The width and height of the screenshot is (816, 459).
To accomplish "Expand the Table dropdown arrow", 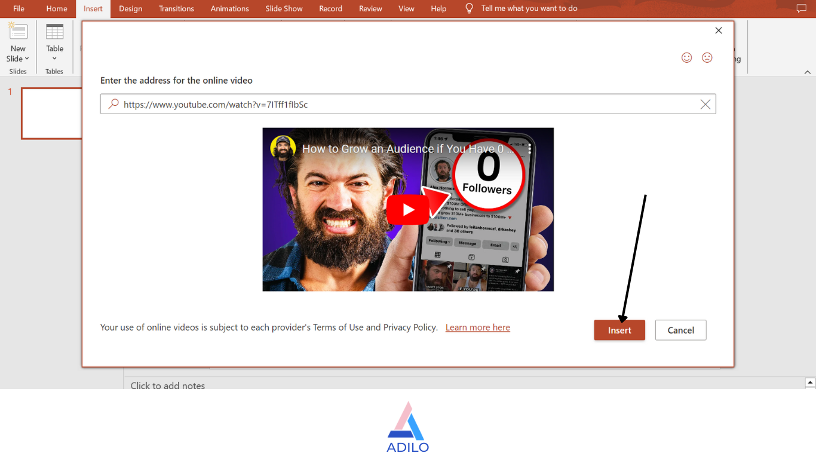I will (x=54, y=59).
